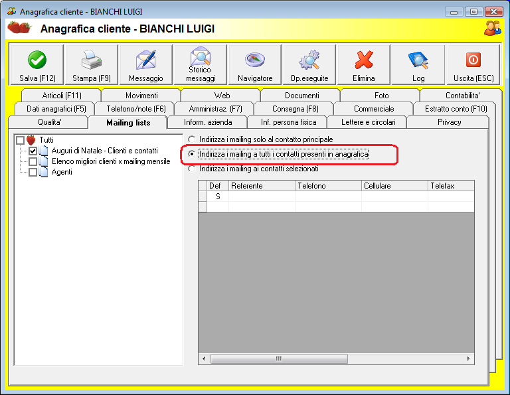510x395 pixels.
Task: Click the Telefono column header
Action: (328, 186)
